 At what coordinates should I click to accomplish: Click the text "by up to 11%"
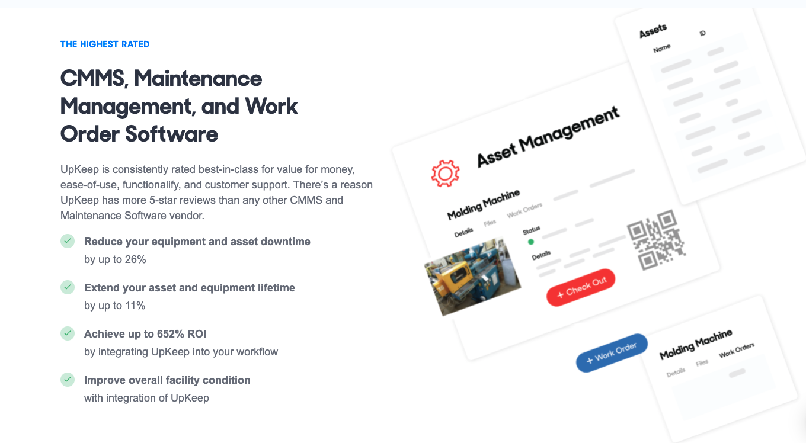(x=115, y=306)
